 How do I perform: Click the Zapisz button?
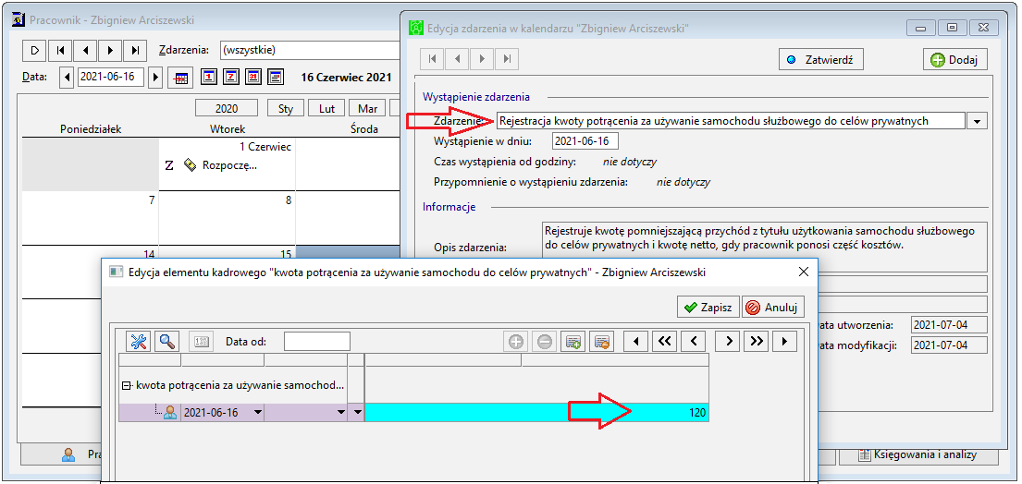pyautogui.click(x=708, y=307)
